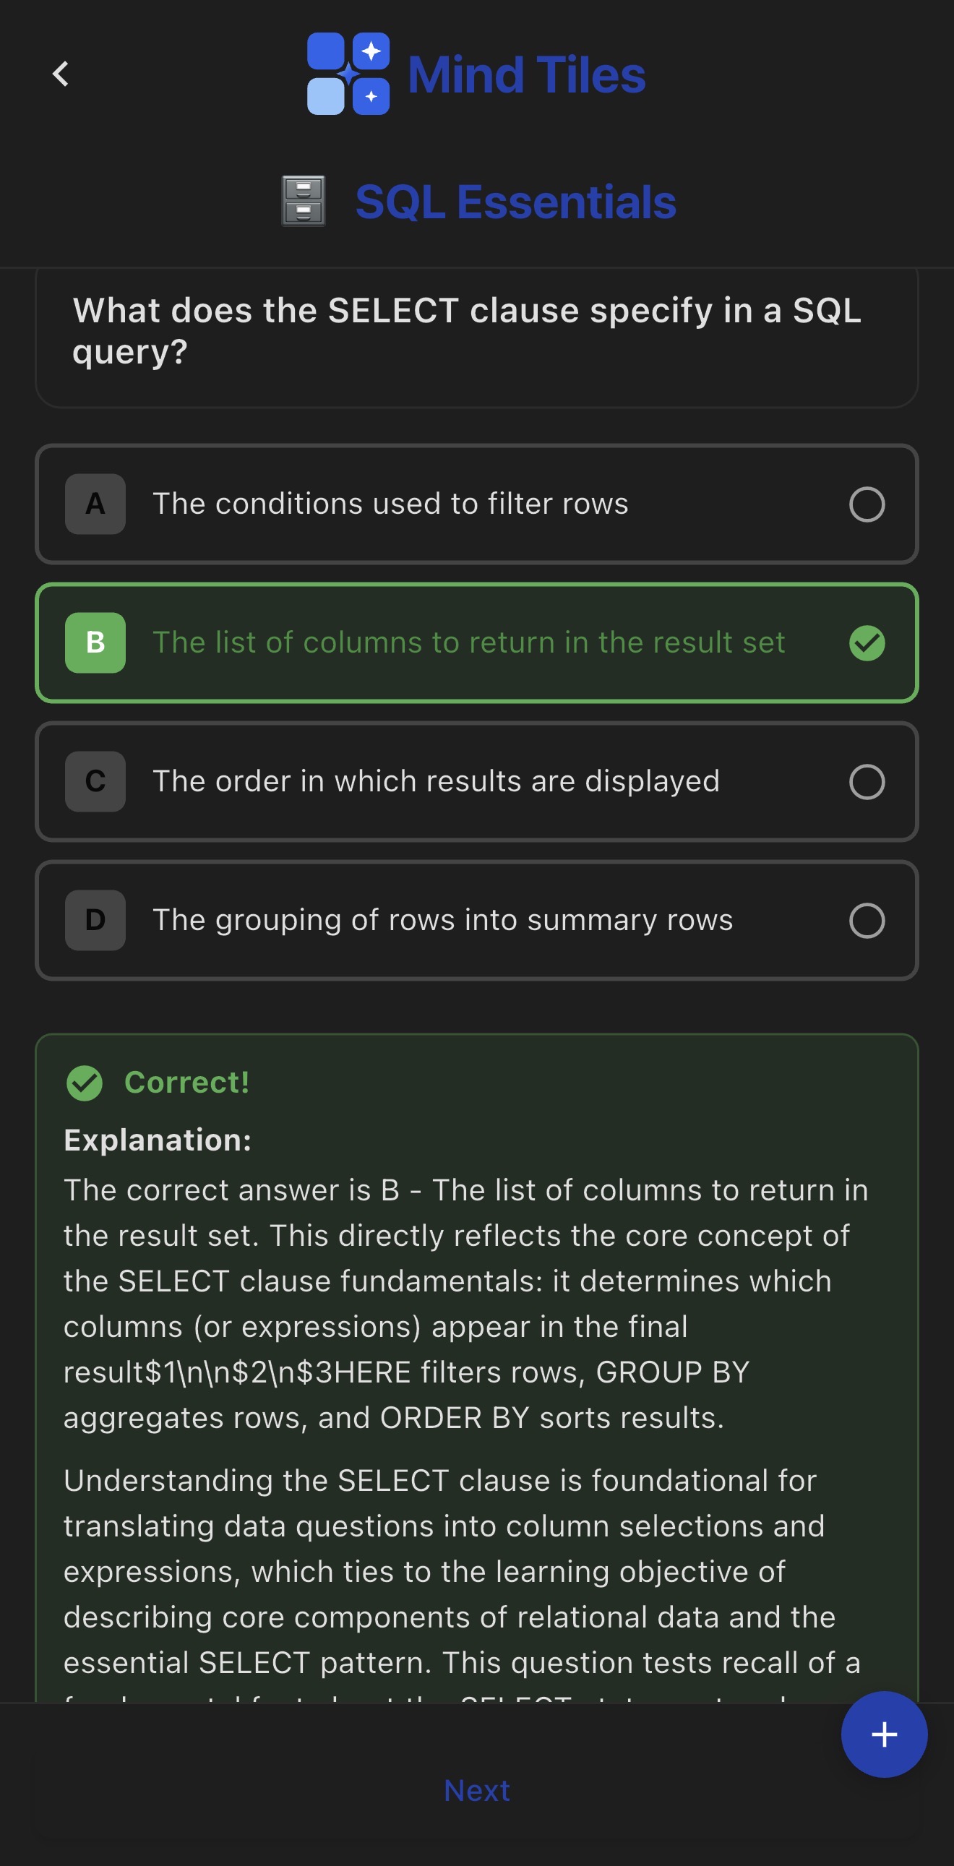Tap the green checkmark on the Correct banner
This screenshot has height=1866, width=954.
click(x=85, y=1082)
